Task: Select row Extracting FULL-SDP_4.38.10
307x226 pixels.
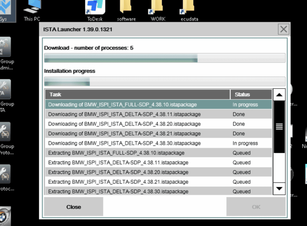Action: click(x=159, y=153)
